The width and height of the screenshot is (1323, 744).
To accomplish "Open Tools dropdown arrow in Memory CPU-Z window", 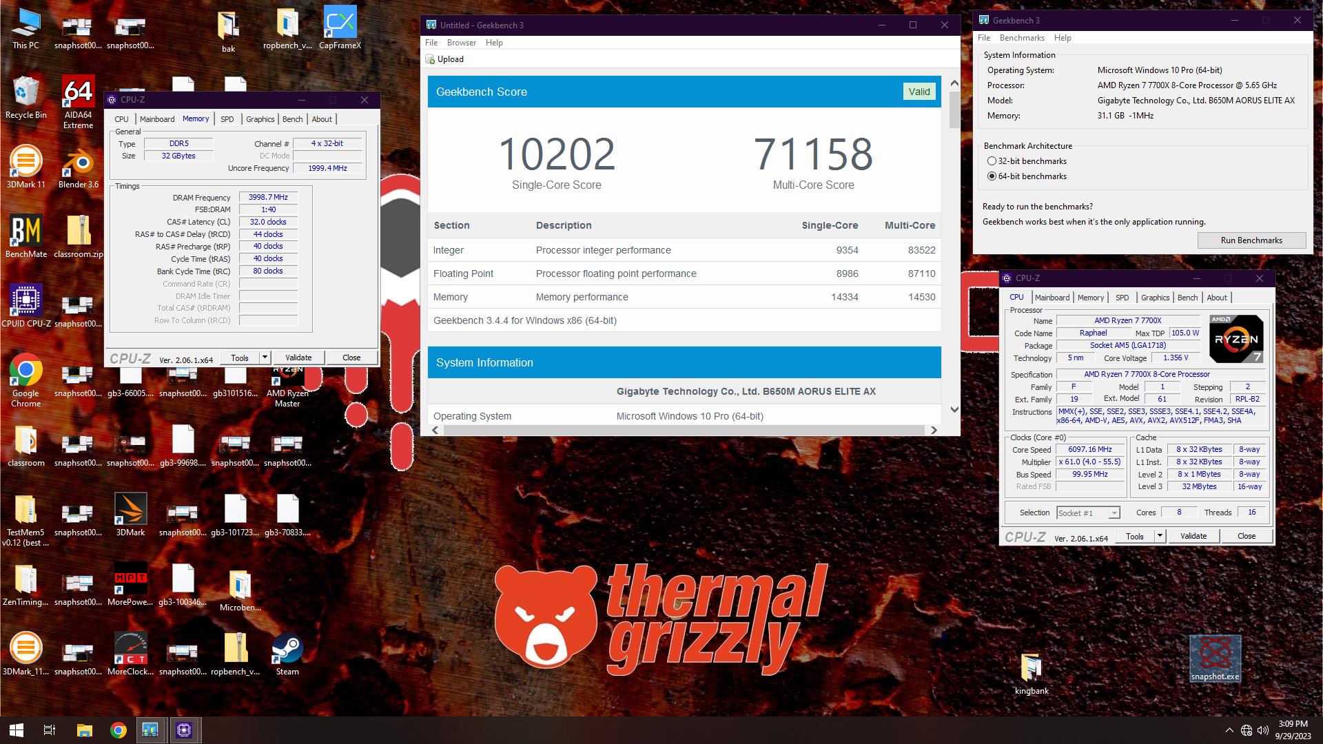I will [265, 358].
